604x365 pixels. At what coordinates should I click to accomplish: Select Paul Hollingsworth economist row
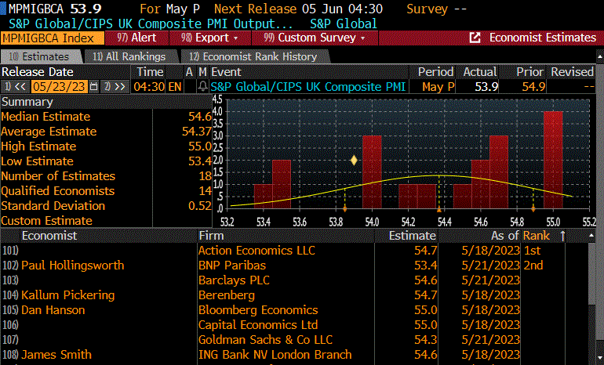(x=72, y=266)
